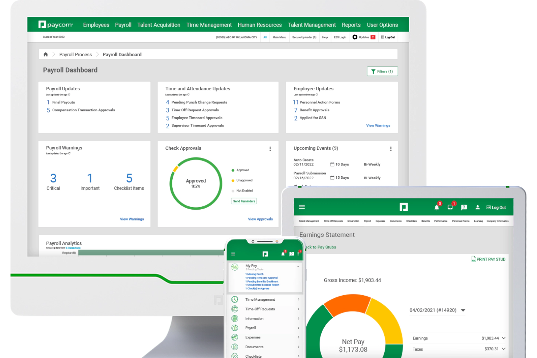Collapse the My Pay section on phone
Viewport: 537px width, 358px height.
pyautogui.click(x=298, y=267)
